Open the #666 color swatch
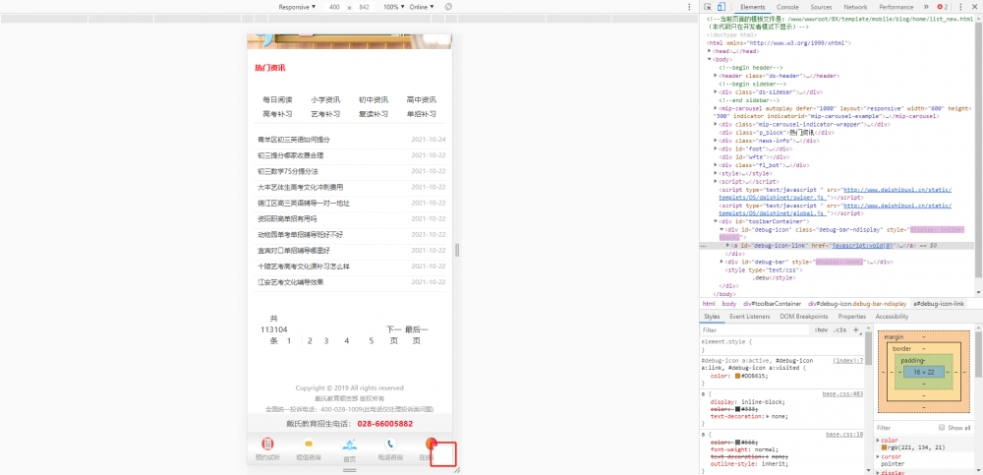 tap(738, 443)
